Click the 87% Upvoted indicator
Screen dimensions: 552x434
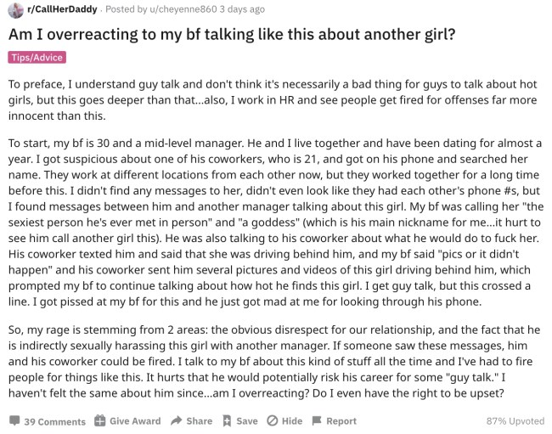click(x=515, y=421)
